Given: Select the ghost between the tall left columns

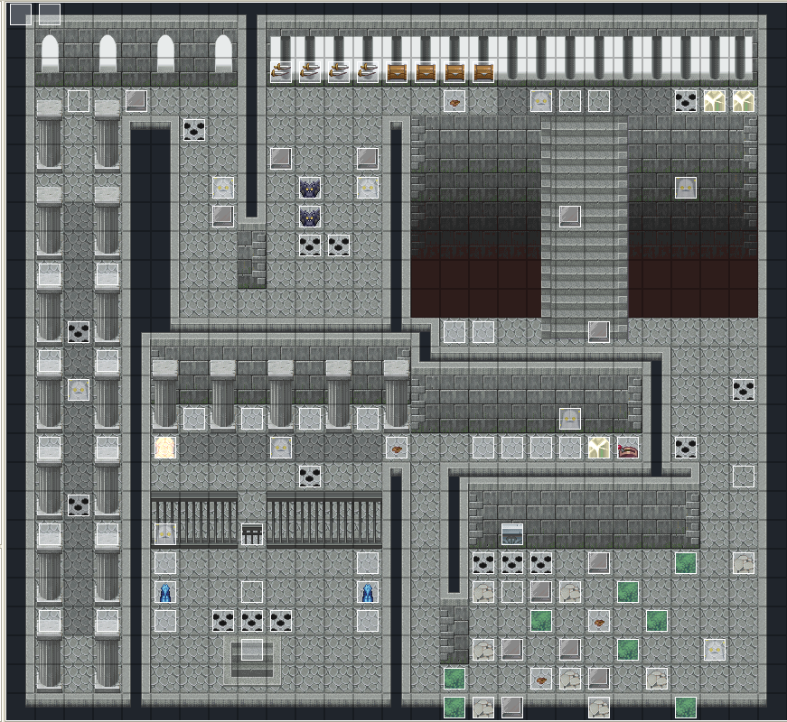Looking at the screenshot, I should point(79,390).
